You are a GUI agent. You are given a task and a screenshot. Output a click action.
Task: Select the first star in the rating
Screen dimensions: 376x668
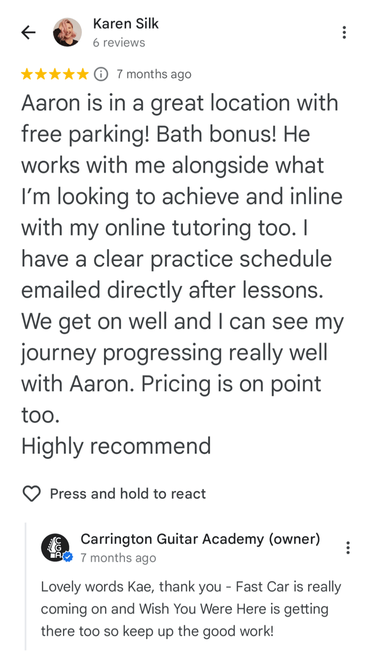click(26, 74)
